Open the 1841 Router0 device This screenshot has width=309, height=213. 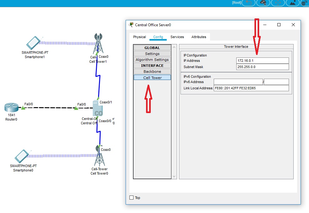11,108
